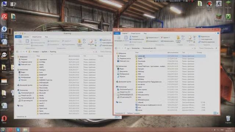
Task: Click Rename in Local Disk E ribbon
Action: 167,41
